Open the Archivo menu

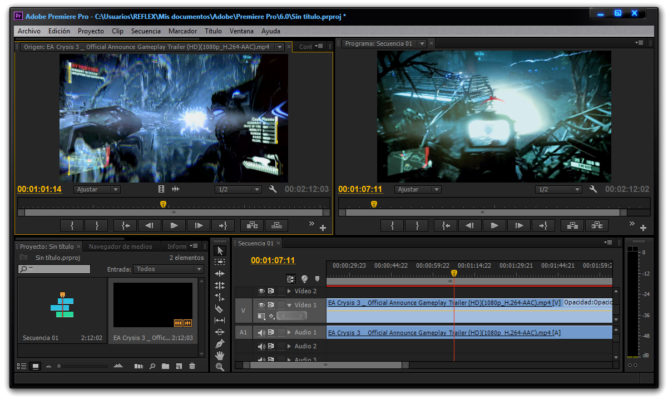point(29,31)
